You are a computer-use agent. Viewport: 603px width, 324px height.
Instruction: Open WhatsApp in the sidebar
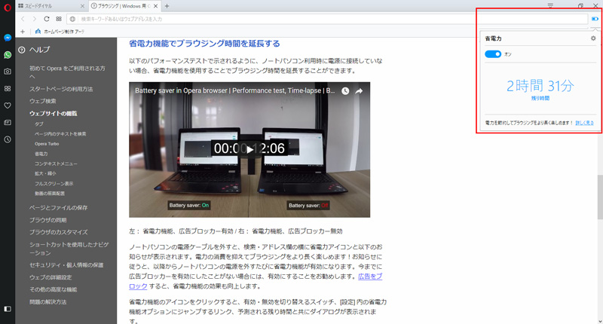(x=8, y=55)
